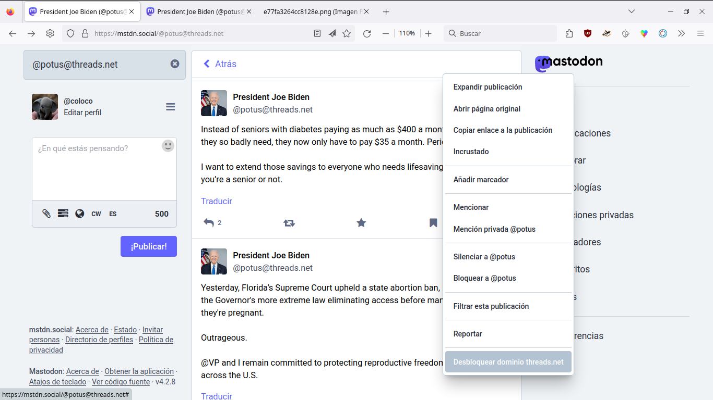
Task: Zoom out with the minus button
Action: [386, 33]
